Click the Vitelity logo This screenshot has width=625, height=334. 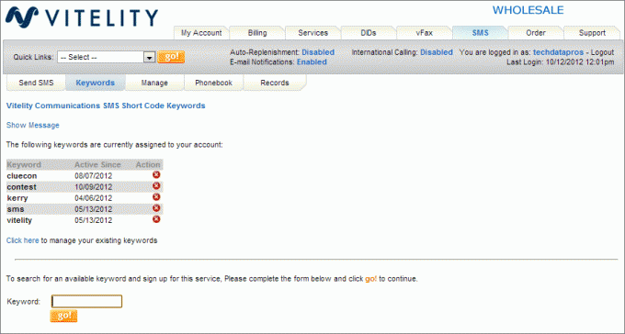(82, 18)
